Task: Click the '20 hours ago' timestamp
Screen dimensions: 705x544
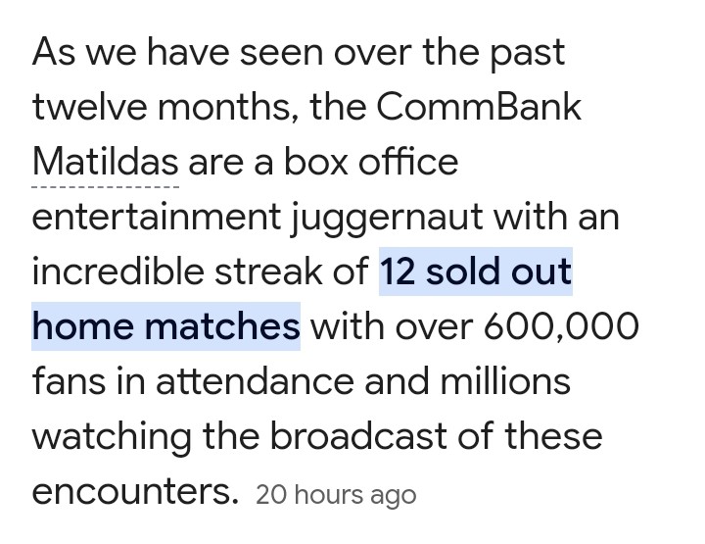Action: [x=336, y=495]
